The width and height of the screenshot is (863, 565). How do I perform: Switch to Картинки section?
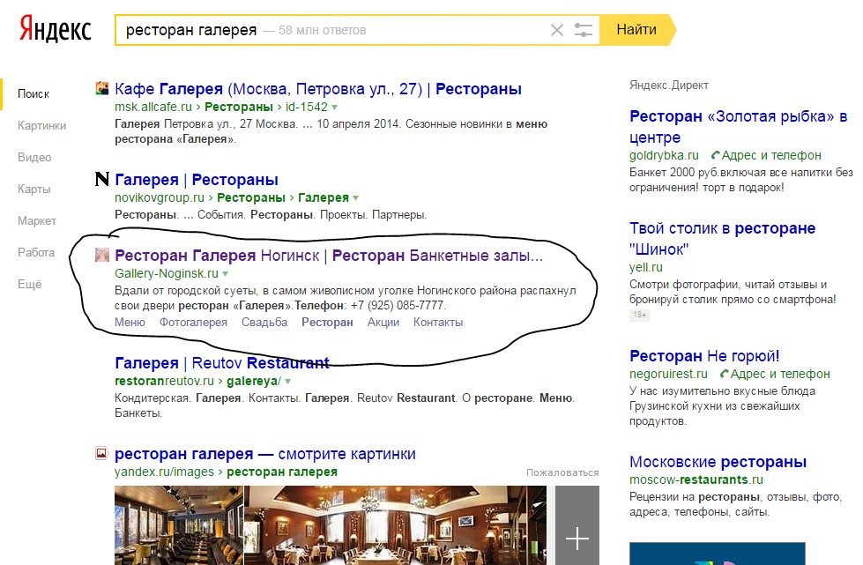[x=41, y=125]
